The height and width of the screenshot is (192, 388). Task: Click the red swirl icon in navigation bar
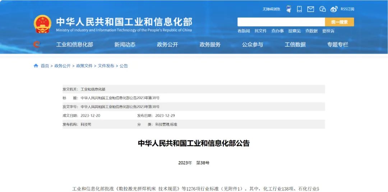click(x=36, y=45)
